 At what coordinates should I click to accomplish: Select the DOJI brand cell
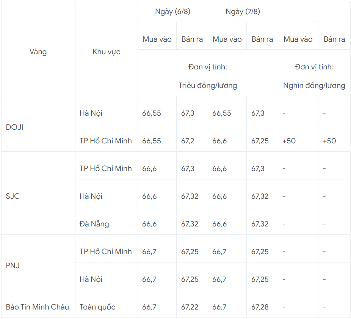[x=15, y=127]
